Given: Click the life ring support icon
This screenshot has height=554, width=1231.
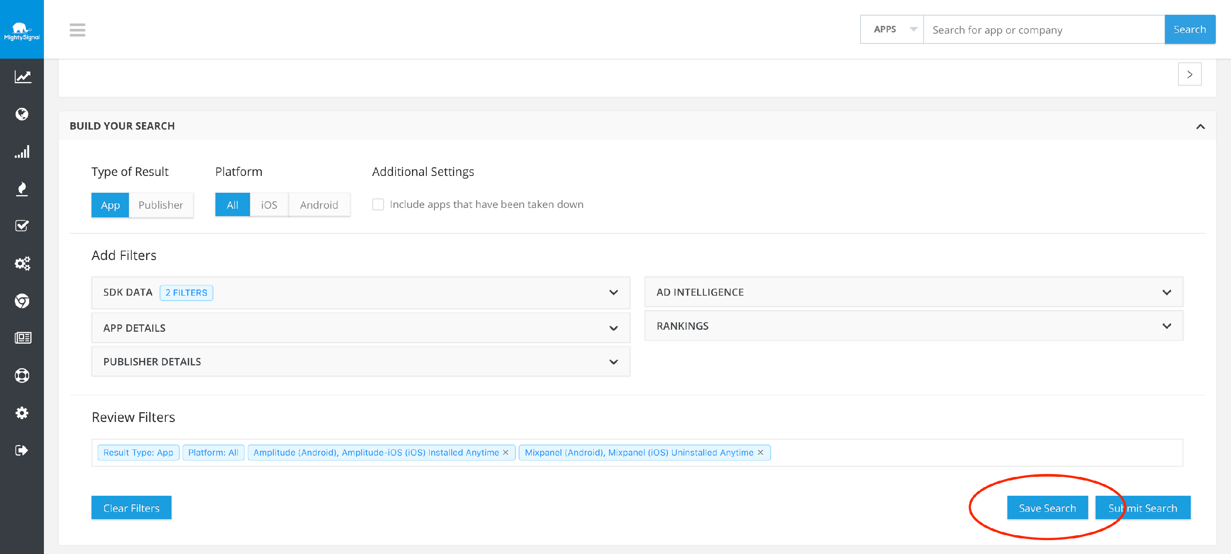Looking at the screenshot, I should pos(22,376).
